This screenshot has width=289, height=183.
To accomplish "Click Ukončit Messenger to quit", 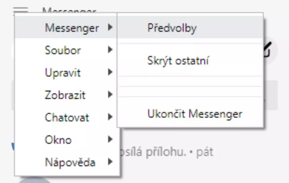I will pyautogui.click(x=194, y=114).
